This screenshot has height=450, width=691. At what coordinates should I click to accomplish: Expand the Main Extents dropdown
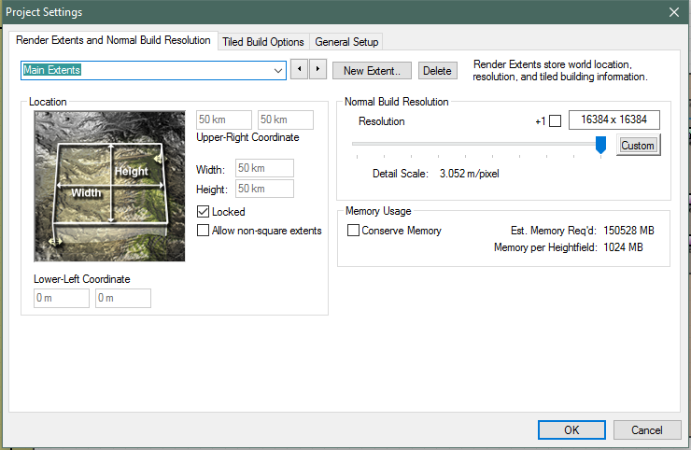tap(278, 70)
